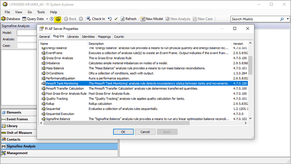This screenshot has height=164, width=291.
Task: Click the Undo Check Out icon
Action: click(110, 19)
